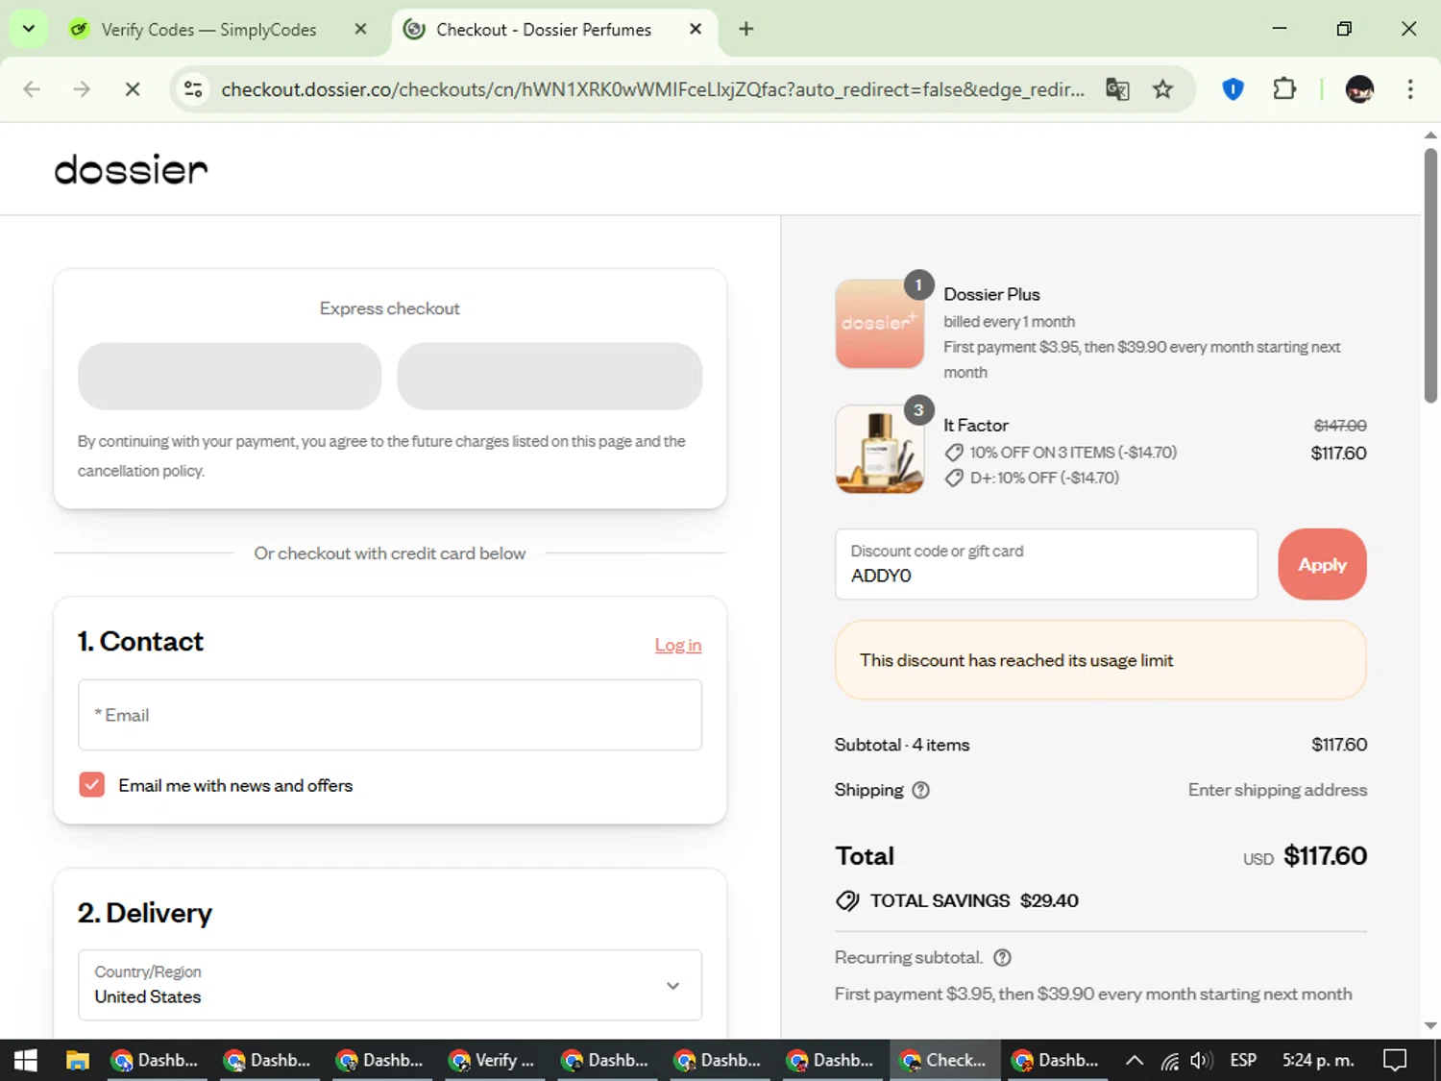Open the Chrome profile avatar
This screenshot has height=1081, width=1441.
[x=1359, y=89]
